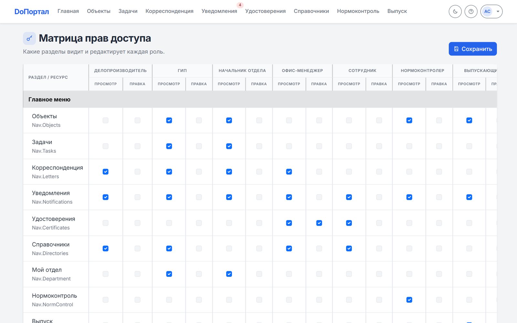Uncheck Задачи view for ГИП
Image resolution: width=517 pixels, height=323 pixels.
pyautogui.click(x=169, y=146)
